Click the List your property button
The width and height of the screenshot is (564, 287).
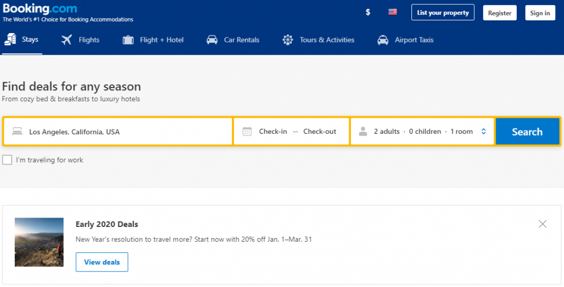click(x=443, y=13)
